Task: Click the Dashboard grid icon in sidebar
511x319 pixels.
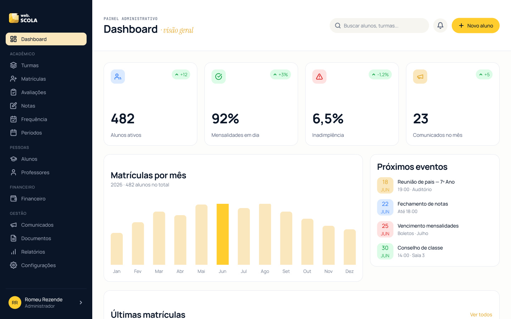Action: 13,39
